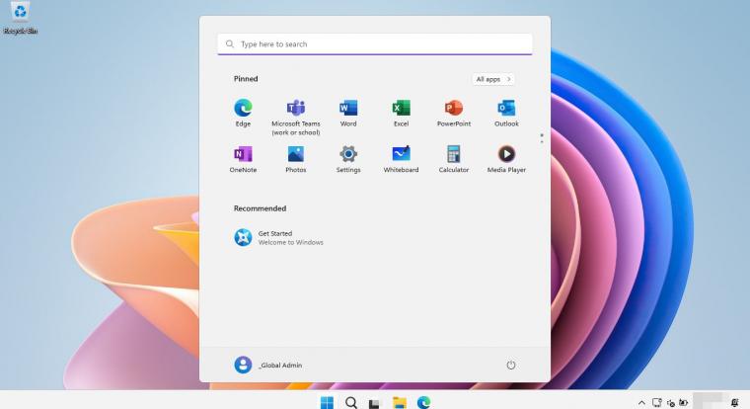Screen dimensions: 750x409
Task: Open the Calculator app
Action: click(x=454, y=159)
